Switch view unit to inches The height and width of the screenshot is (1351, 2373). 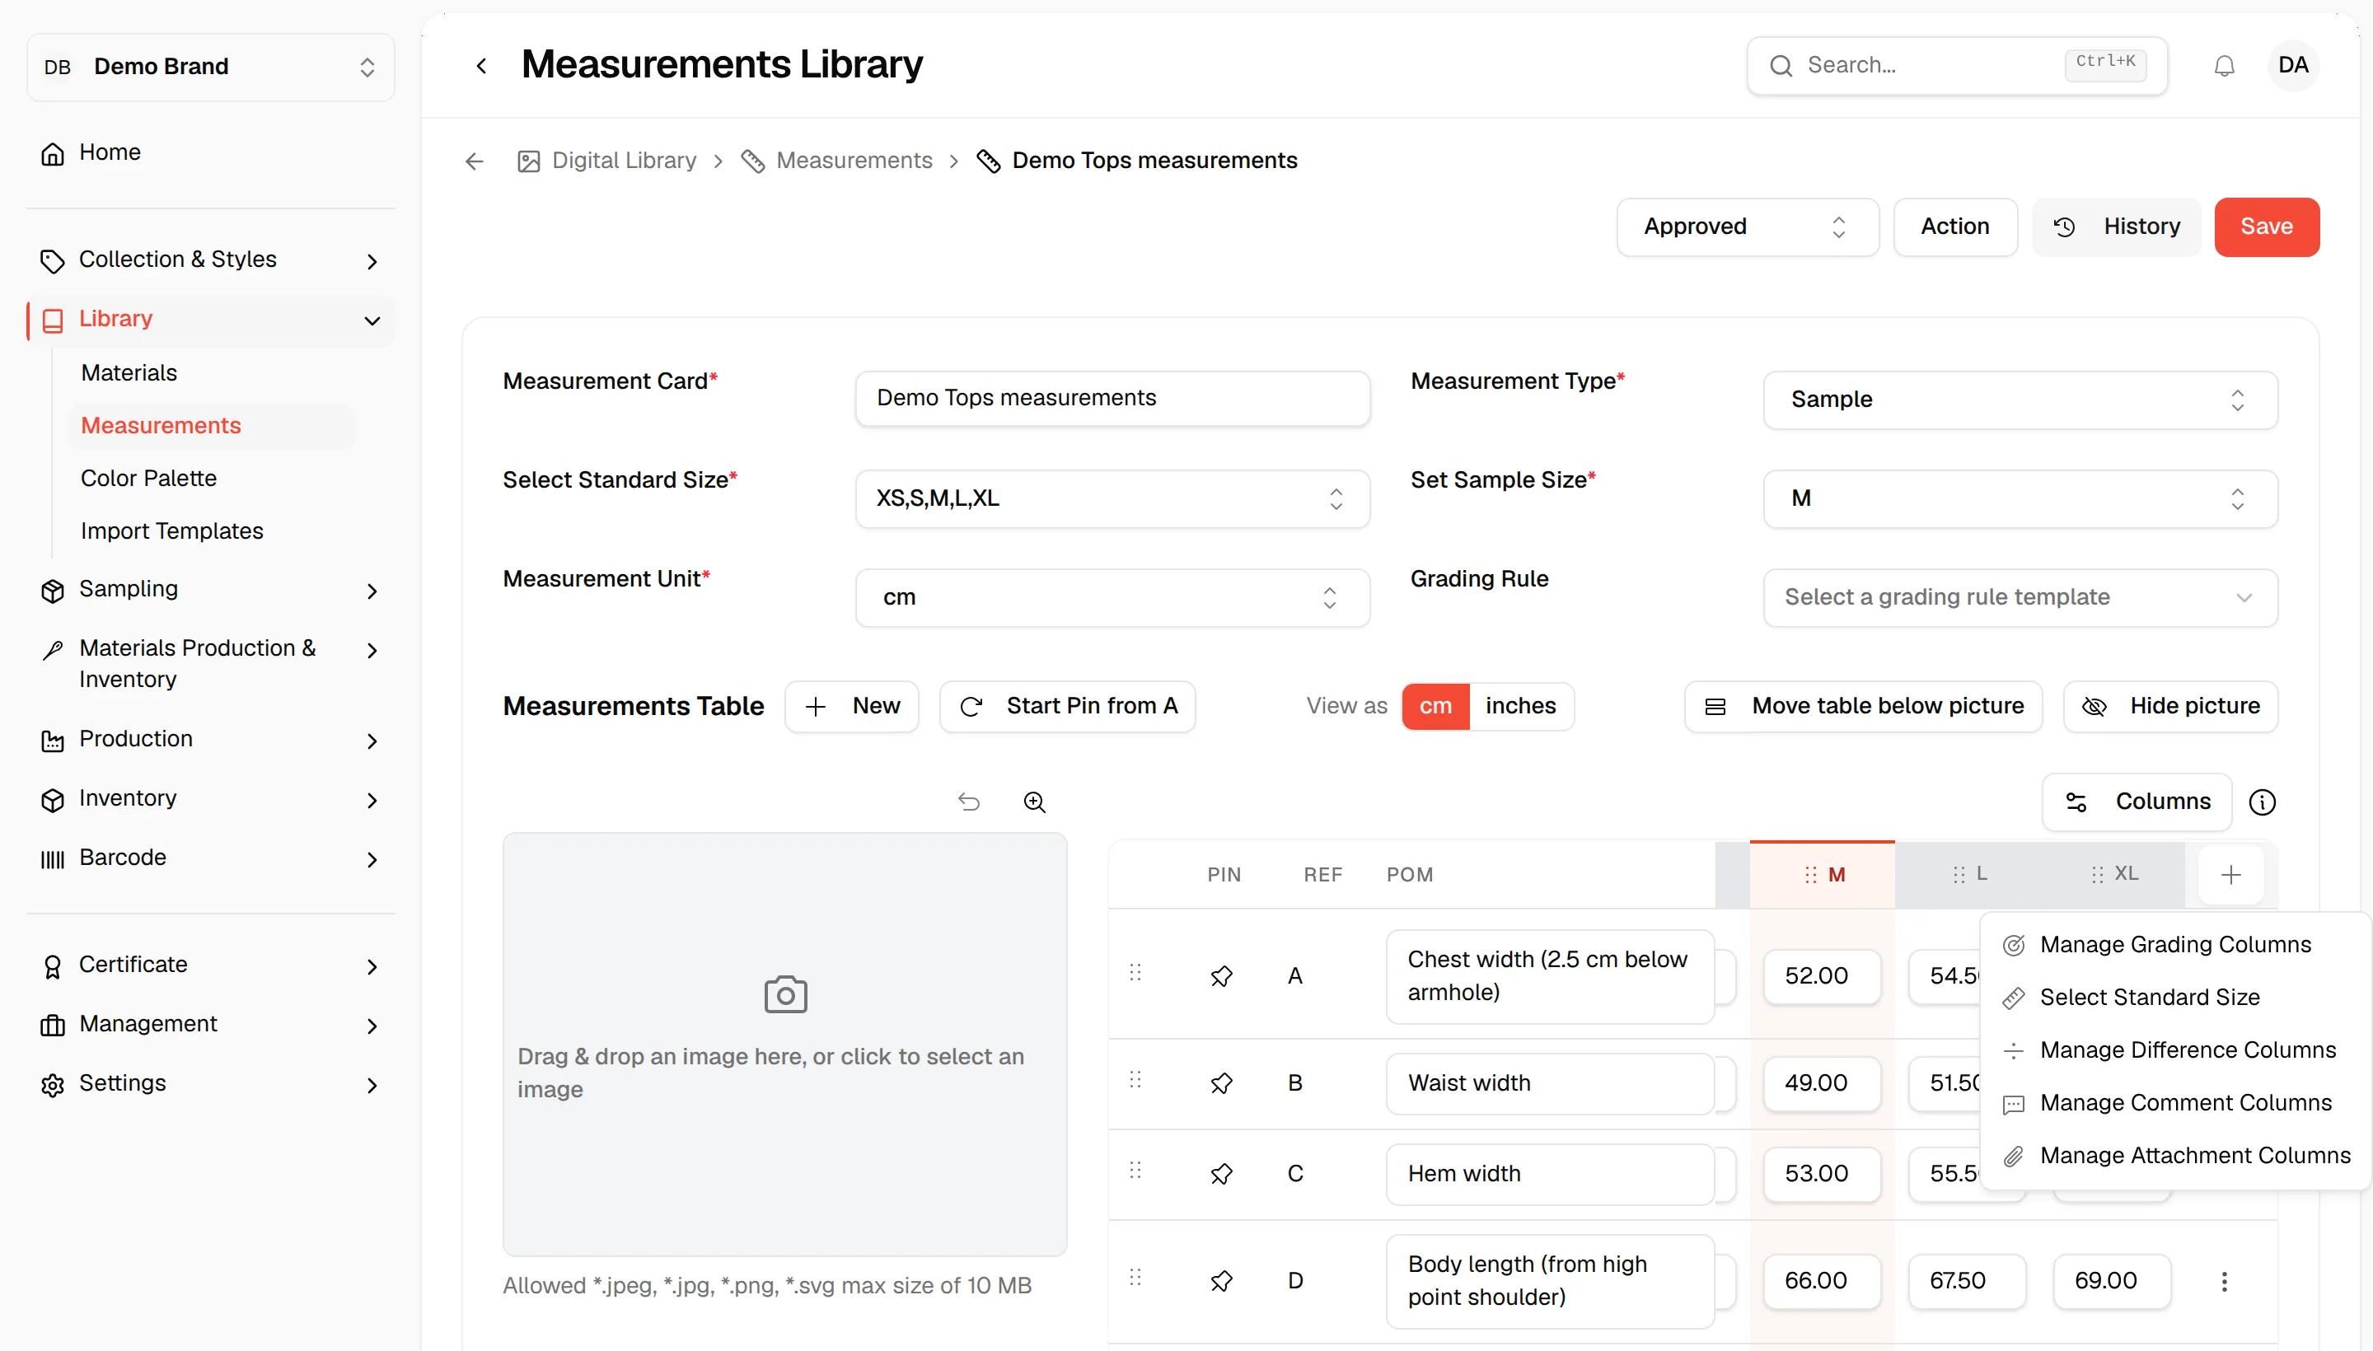[x=1520, y=706]
